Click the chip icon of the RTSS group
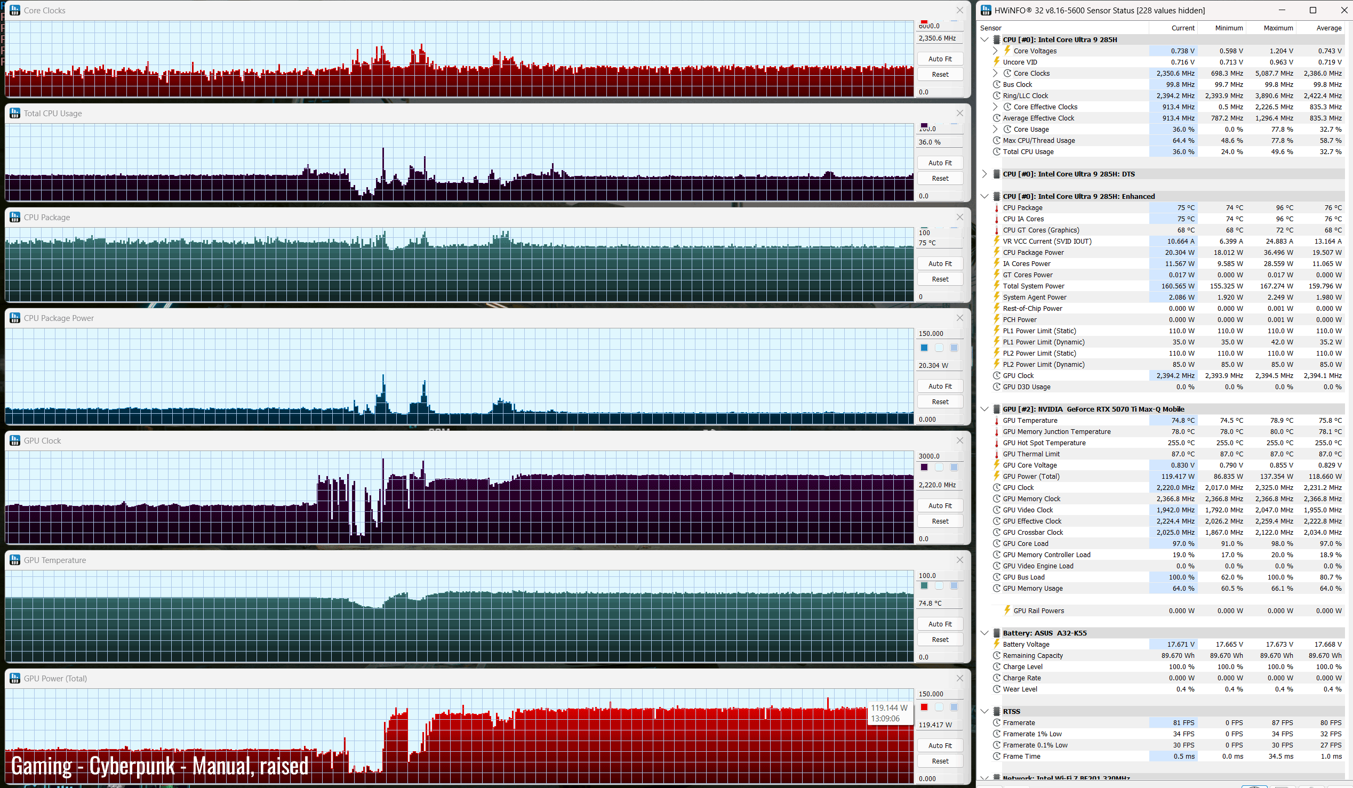The height and width of the screenshot is (788, 1353). 997,711
